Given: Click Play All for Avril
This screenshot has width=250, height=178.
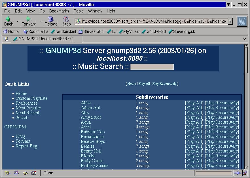Looking at the screenshot, I should [x=194, y=127].
